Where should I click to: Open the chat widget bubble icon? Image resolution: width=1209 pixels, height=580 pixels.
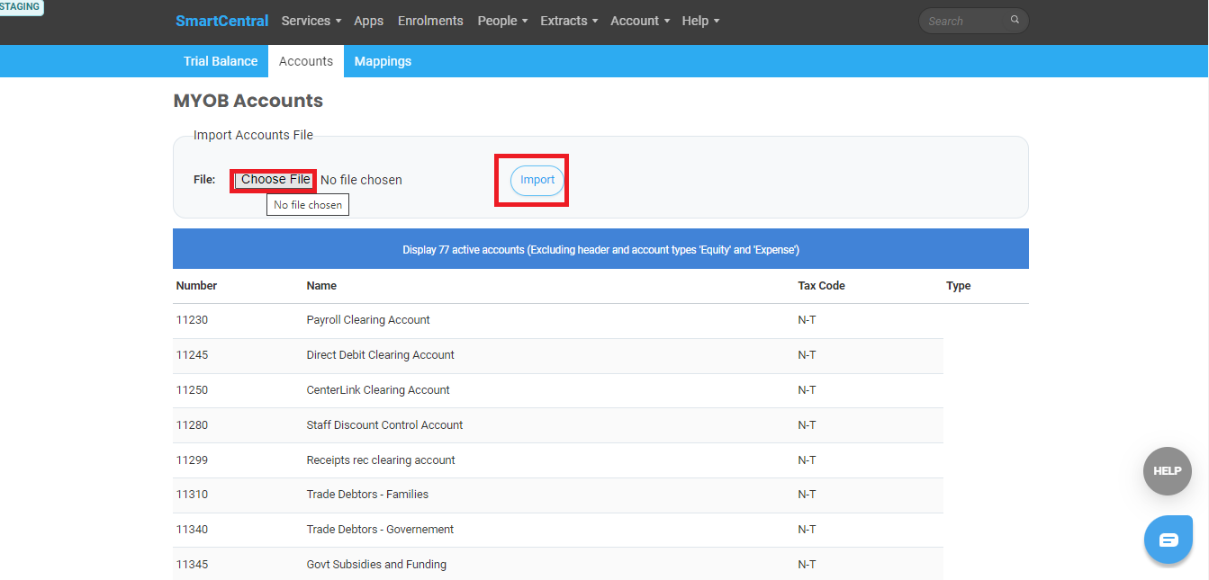pos(1168,540)
